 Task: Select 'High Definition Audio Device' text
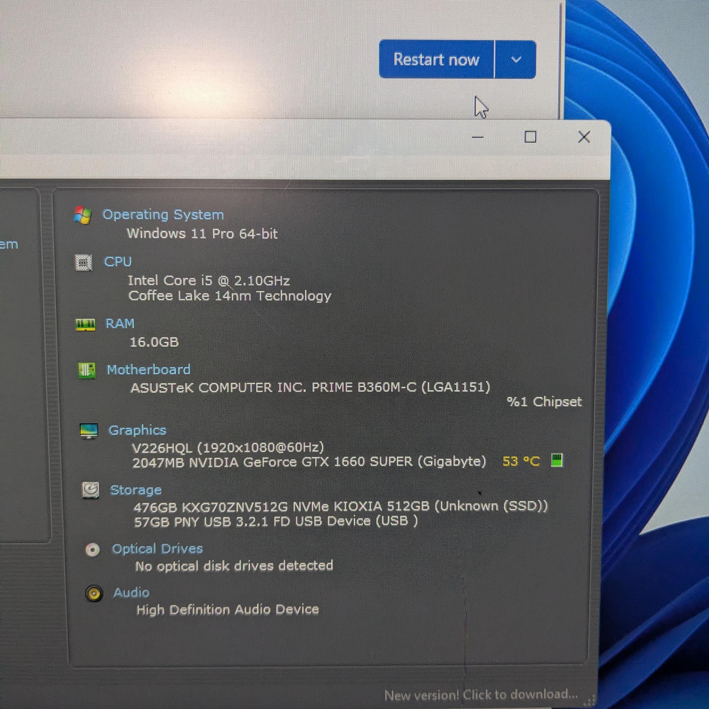pos(227,610)
